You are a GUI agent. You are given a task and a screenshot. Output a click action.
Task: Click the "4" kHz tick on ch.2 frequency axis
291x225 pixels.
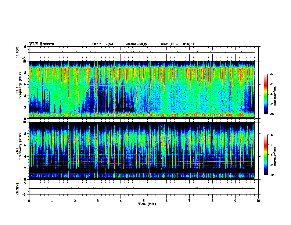tap(26, 157)
